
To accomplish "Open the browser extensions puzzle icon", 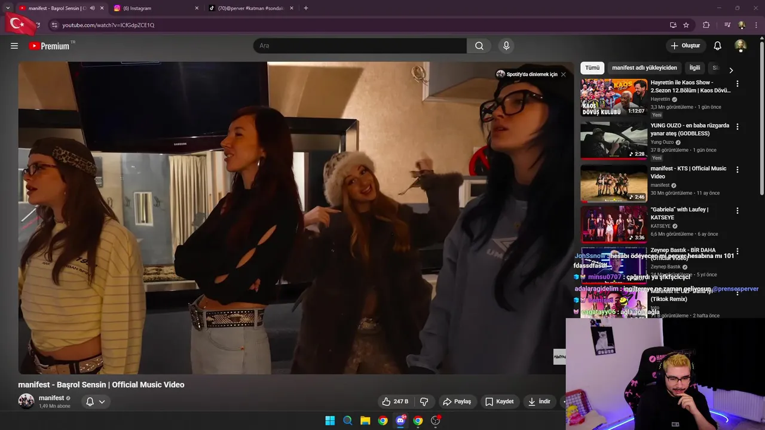I will click(x=706, y=25).
